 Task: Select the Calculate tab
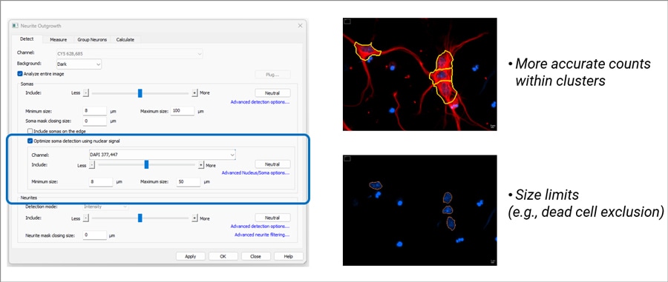point(125,39)
